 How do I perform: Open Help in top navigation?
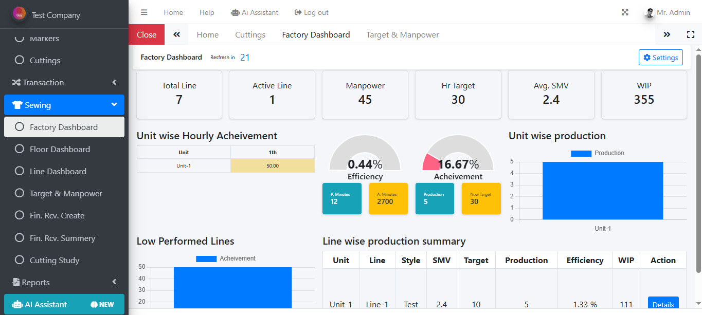click(x=207, y=12)
